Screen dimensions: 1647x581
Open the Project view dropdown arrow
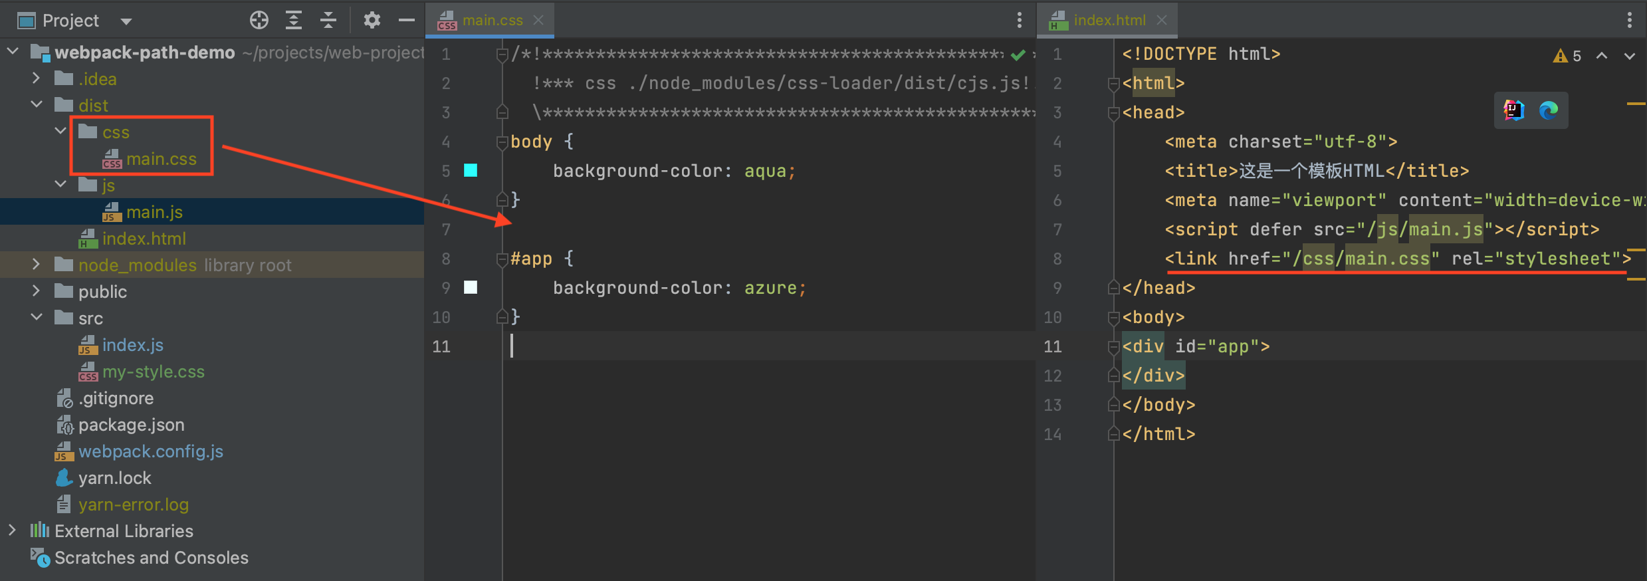coord(126,21)
